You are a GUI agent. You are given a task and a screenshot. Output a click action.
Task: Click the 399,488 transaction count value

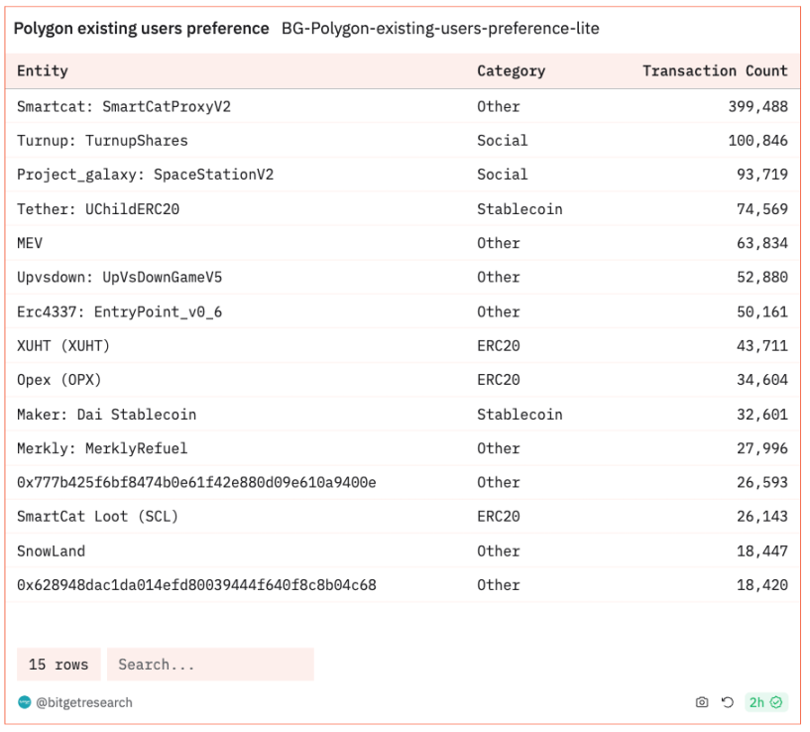point(757,107)
